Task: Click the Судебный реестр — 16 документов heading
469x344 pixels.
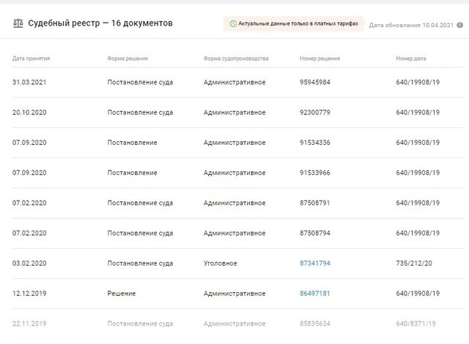Action: [100, 23]
